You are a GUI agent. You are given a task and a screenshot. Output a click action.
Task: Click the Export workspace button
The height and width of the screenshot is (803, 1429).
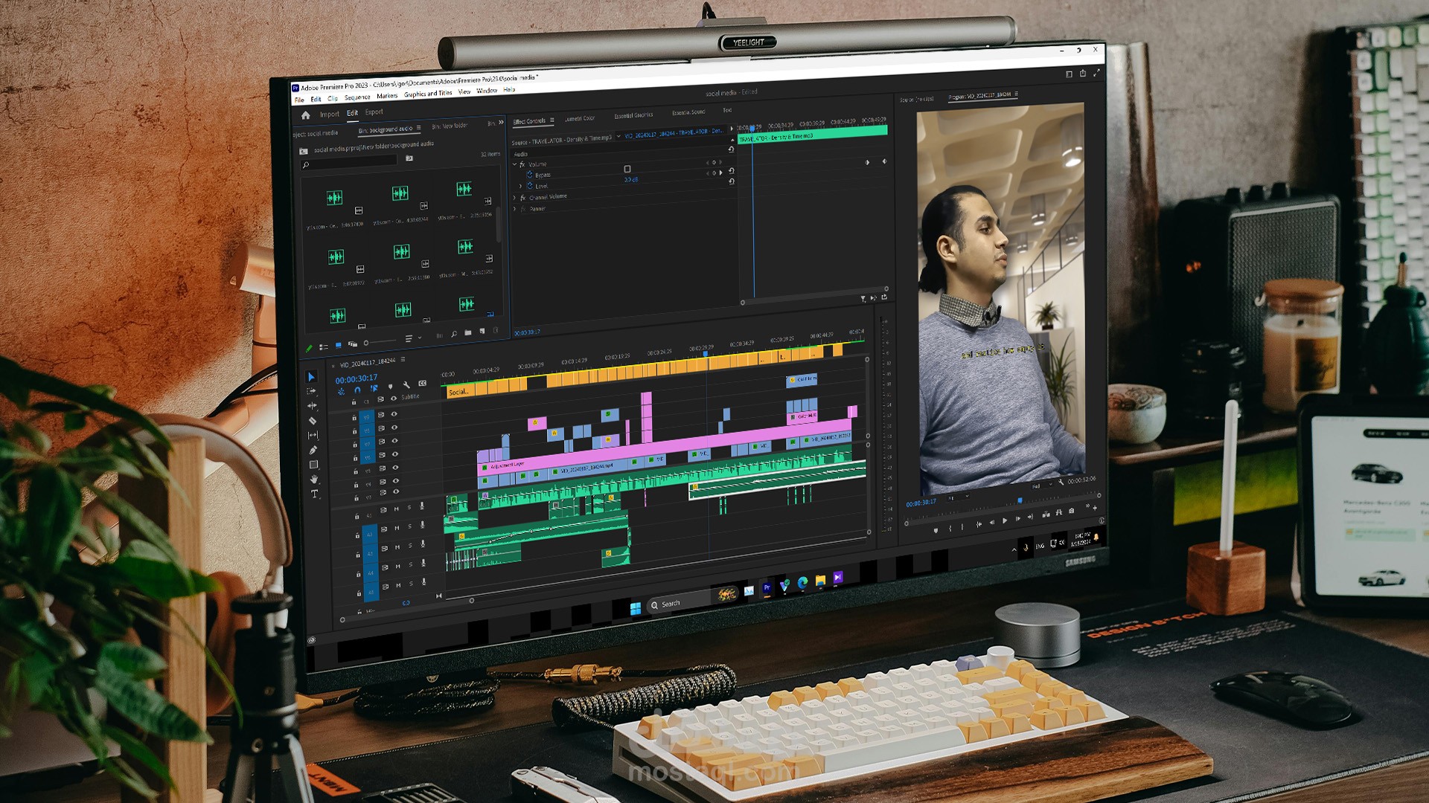(x=374, y=112)
